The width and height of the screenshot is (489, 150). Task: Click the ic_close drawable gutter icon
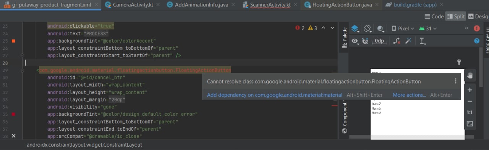coord(13,136)
